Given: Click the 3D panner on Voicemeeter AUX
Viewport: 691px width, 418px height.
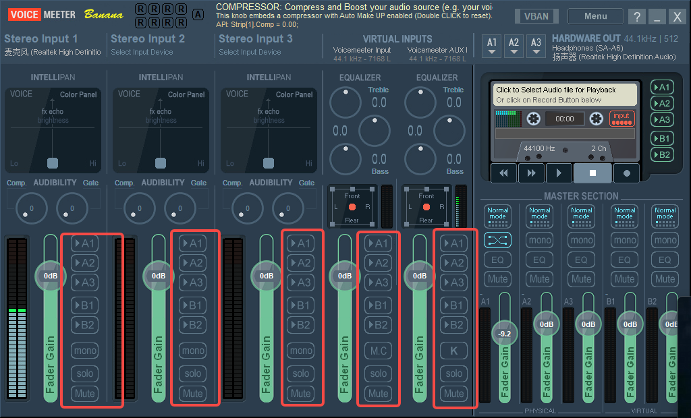Looking at the screenshot, I should tap(426, 206).
